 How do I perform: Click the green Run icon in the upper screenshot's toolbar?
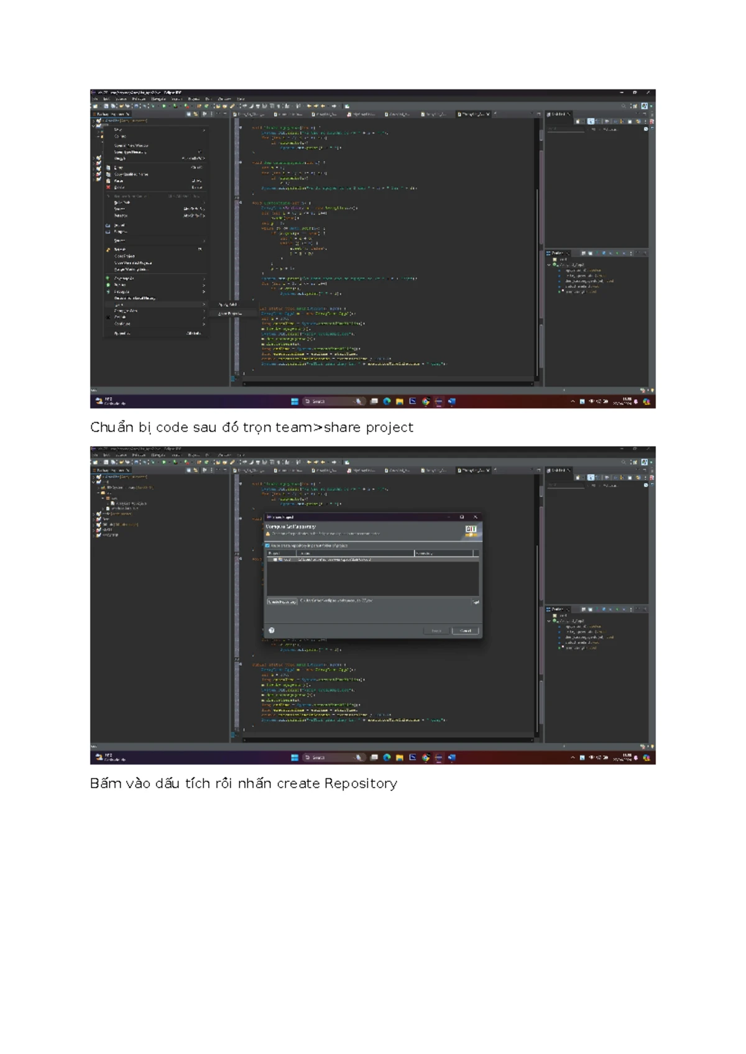(164, 106)
